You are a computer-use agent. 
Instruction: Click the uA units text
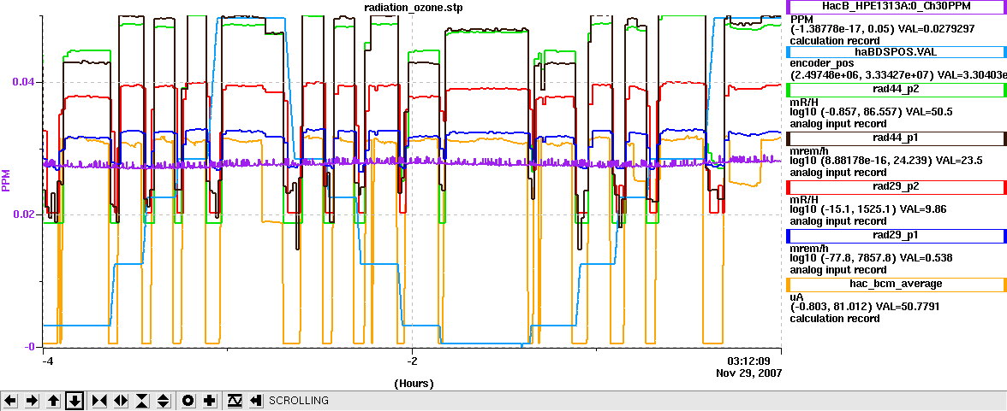(796, 296)
